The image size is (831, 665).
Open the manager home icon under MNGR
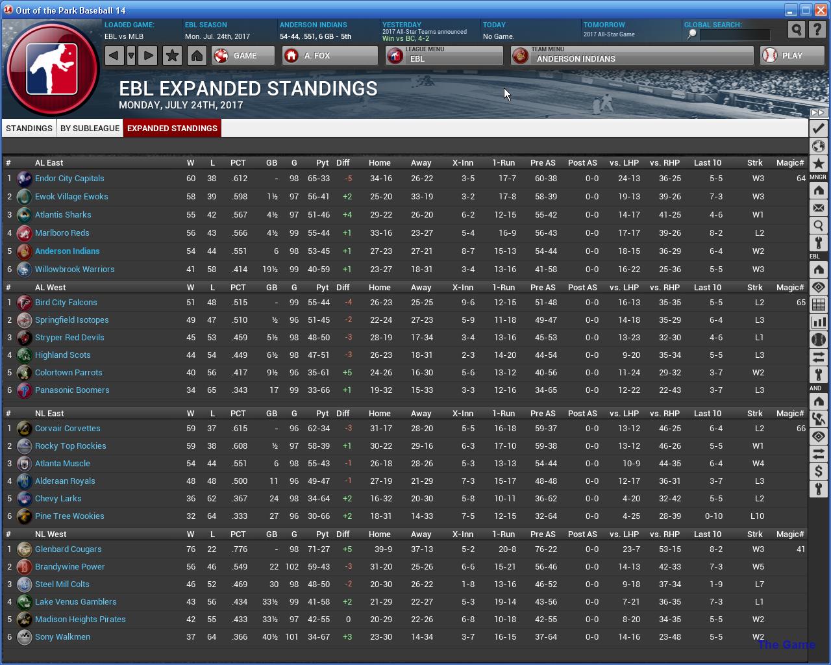[818, 190]
